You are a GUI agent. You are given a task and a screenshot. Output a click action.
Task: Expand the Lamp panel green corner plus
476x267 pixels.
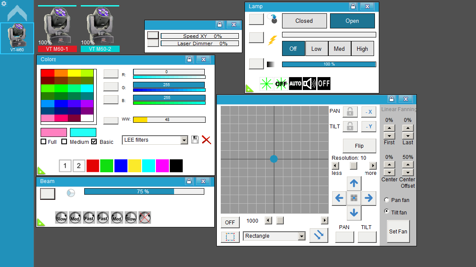(249, 88)
